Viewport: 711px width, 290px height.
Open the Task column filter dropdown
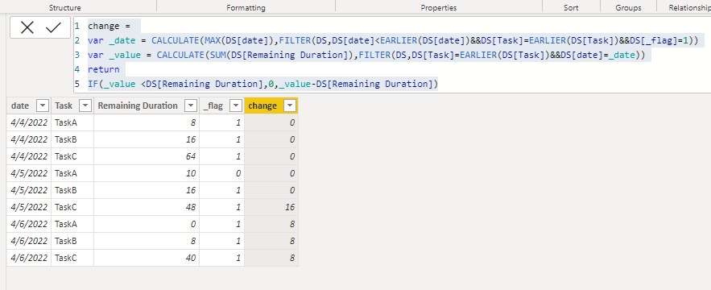click(x=85, y=106)
